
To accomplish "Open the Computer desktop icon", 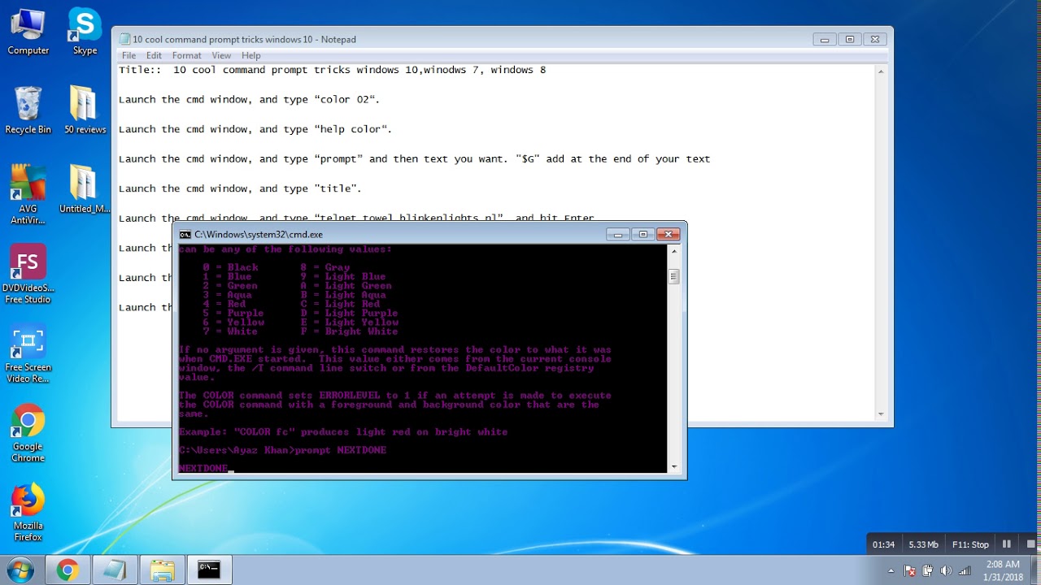I will pos(28,32).
